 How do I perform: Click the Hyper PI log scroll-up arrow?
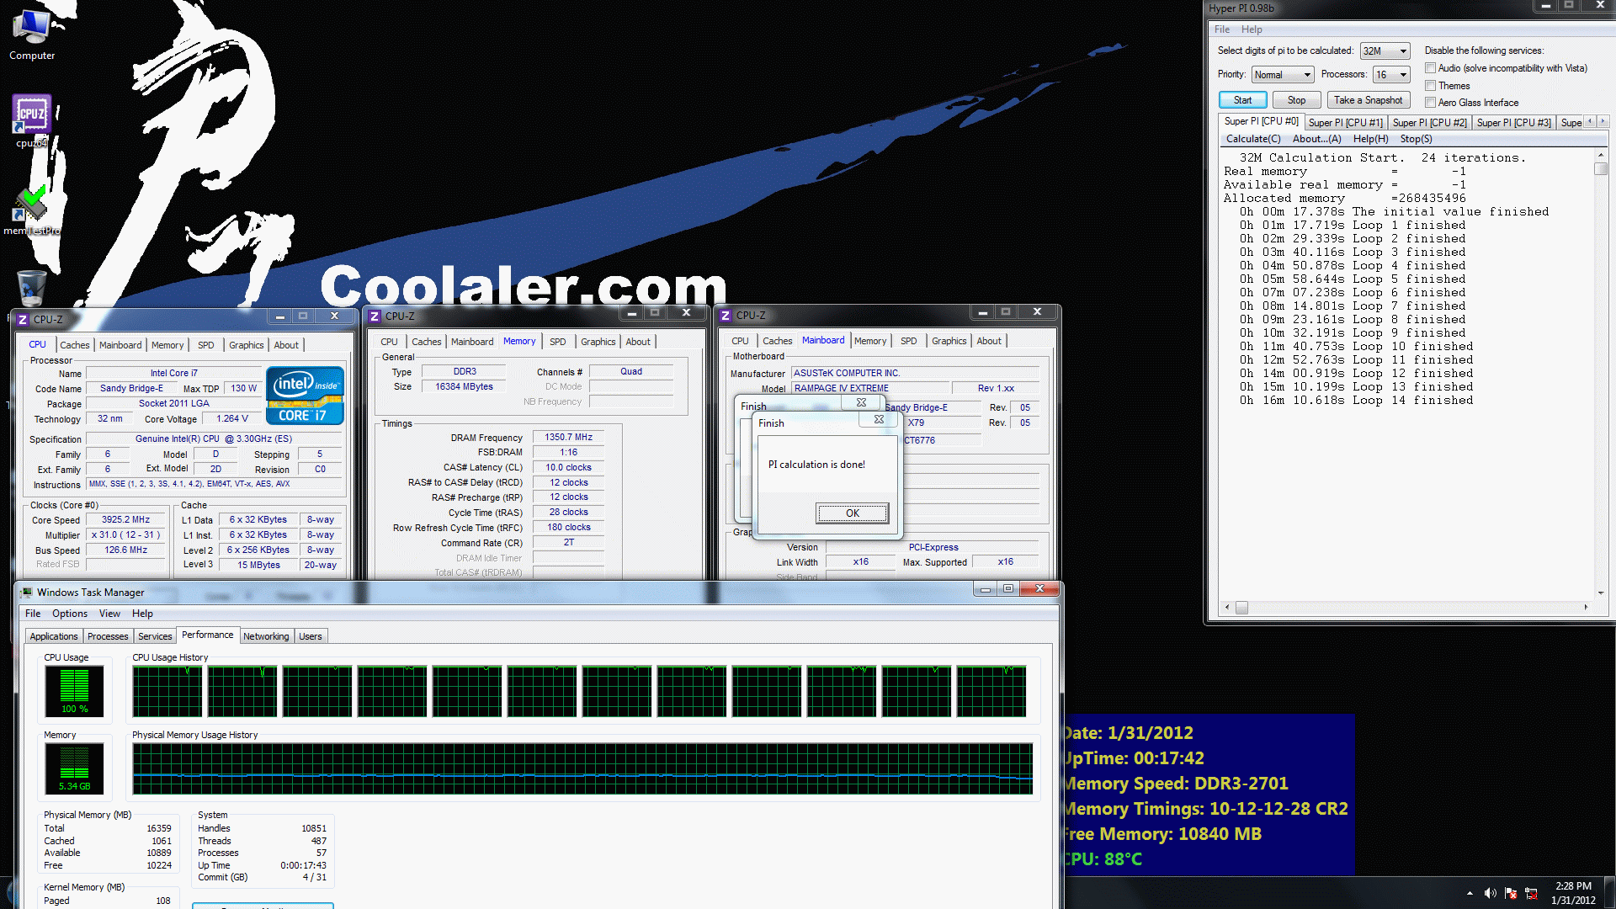1600,156
